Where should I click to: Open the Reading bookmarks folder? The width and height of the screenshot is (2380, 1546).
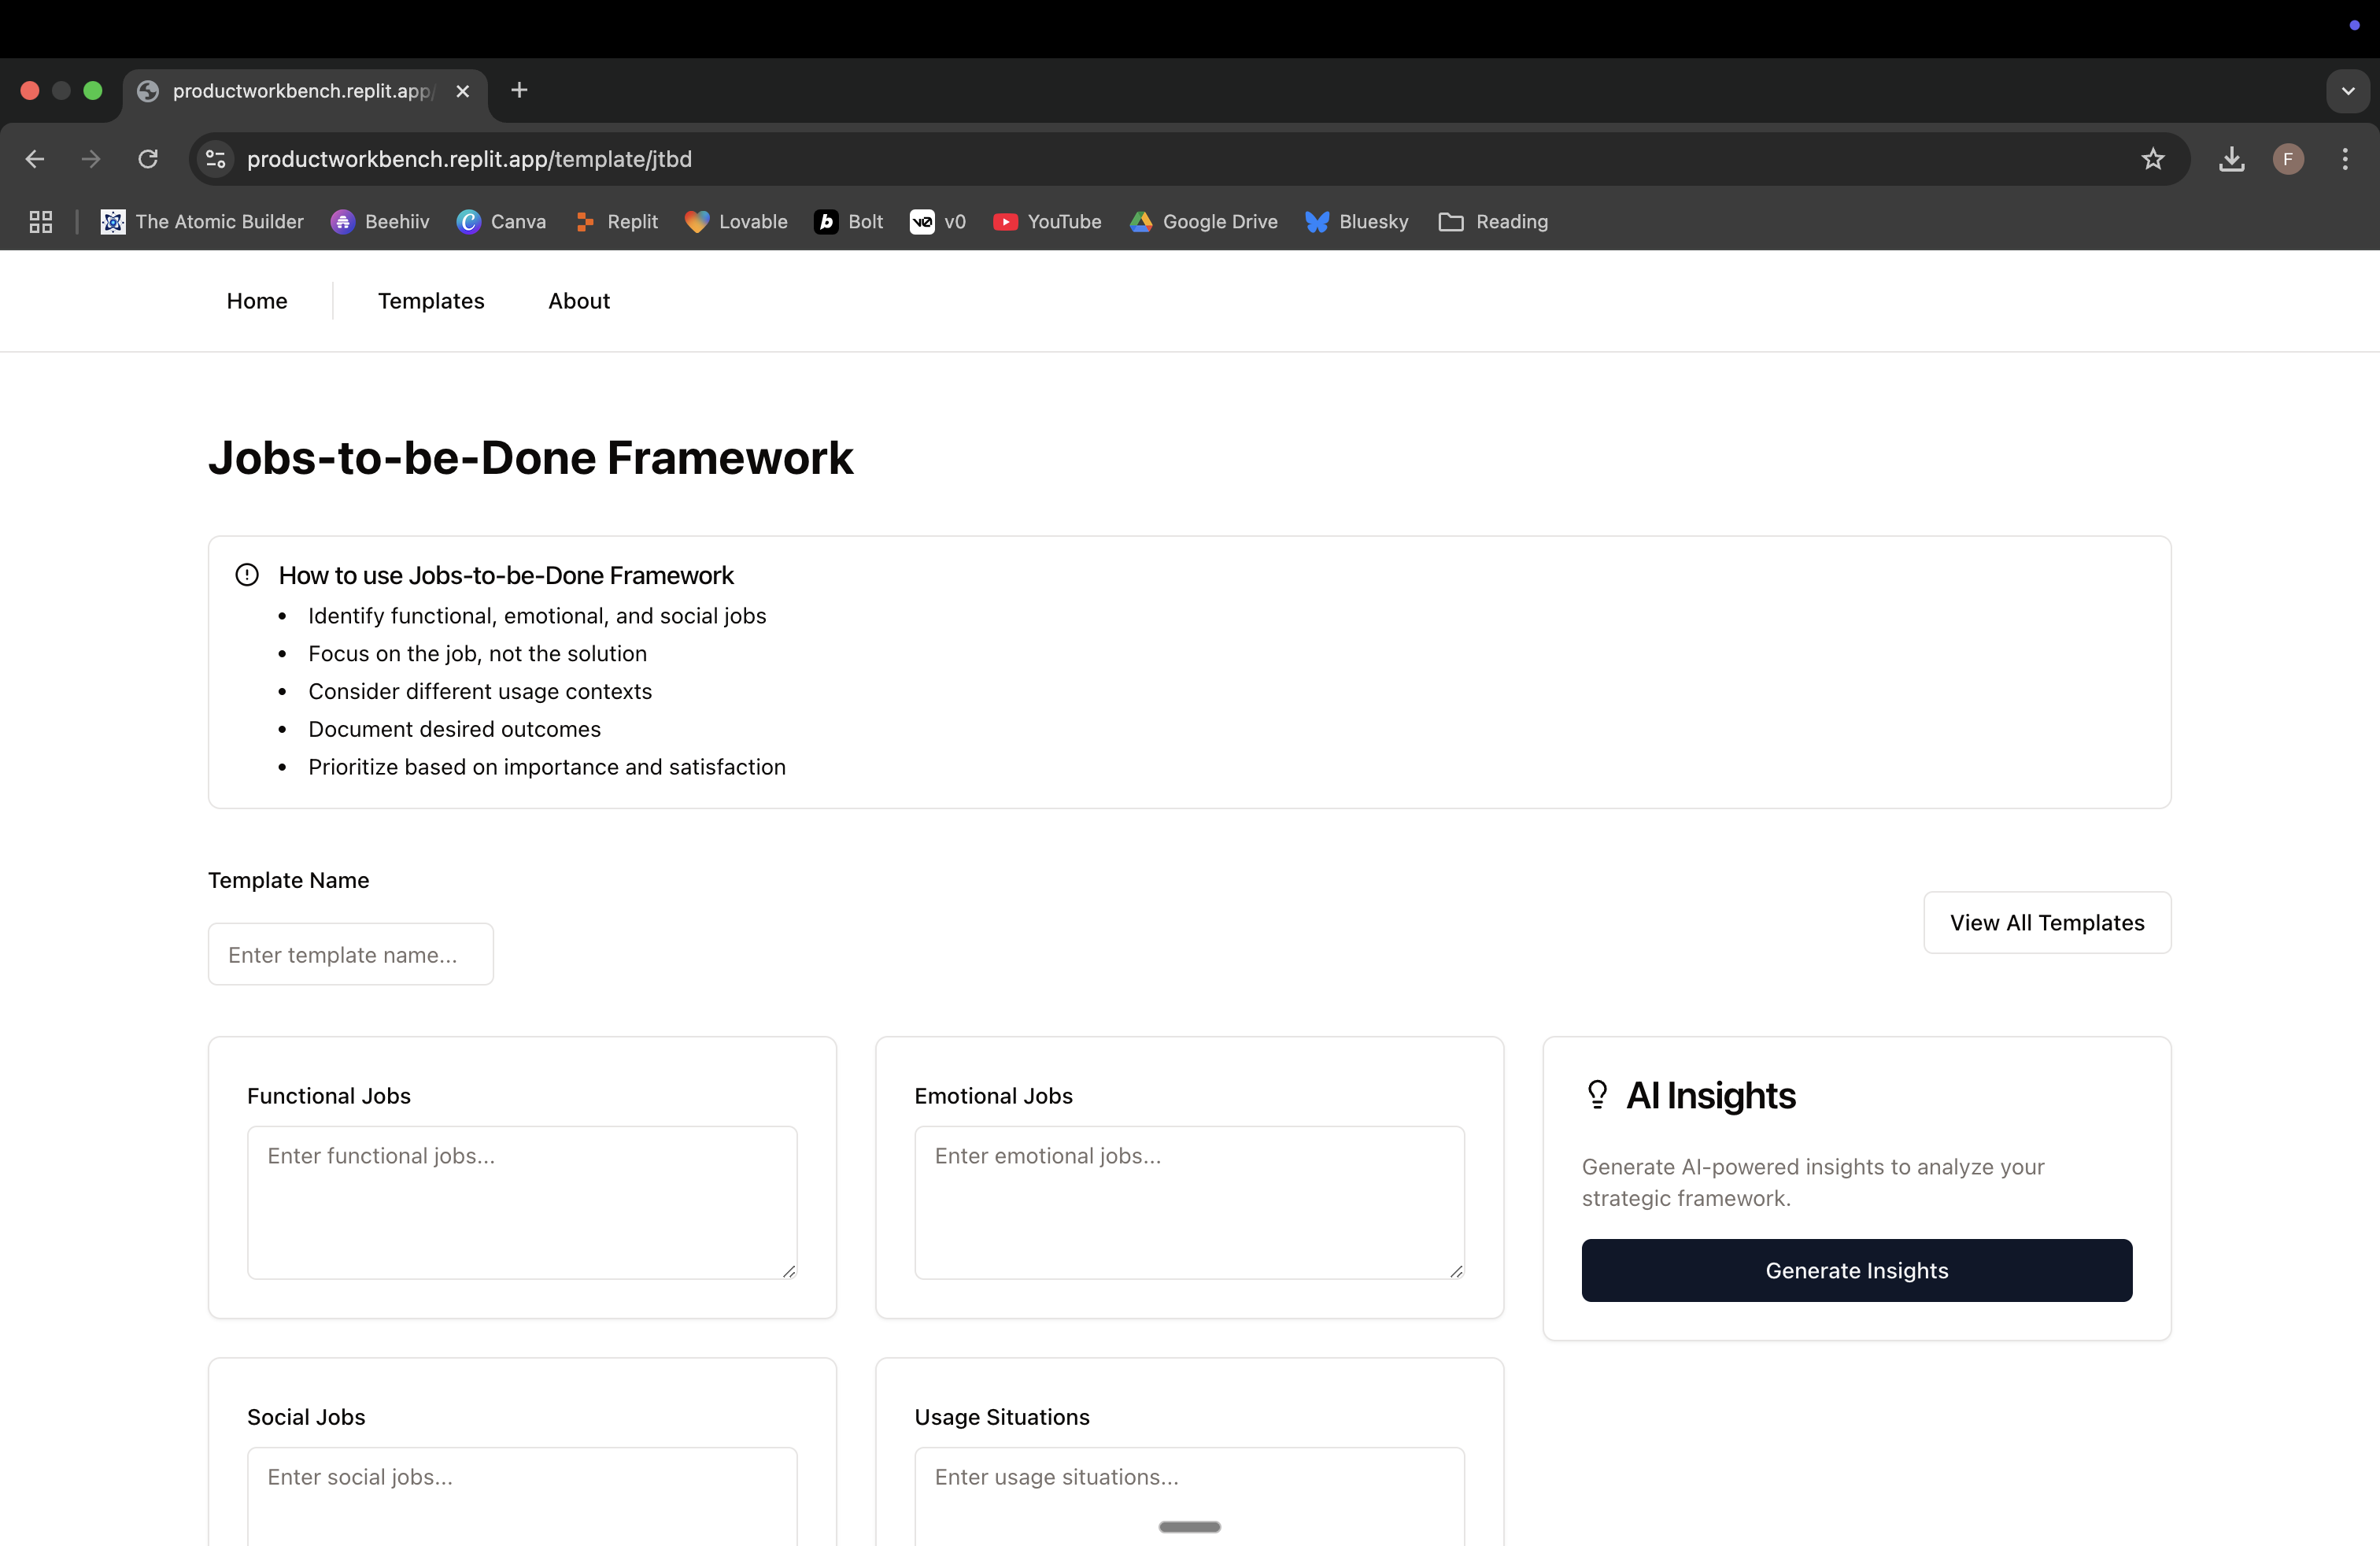1493,222
